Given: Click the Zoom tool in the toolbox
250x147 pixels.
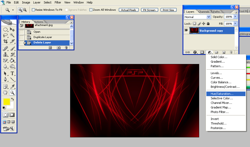Looking at the screenshot, I should (12, 92).
